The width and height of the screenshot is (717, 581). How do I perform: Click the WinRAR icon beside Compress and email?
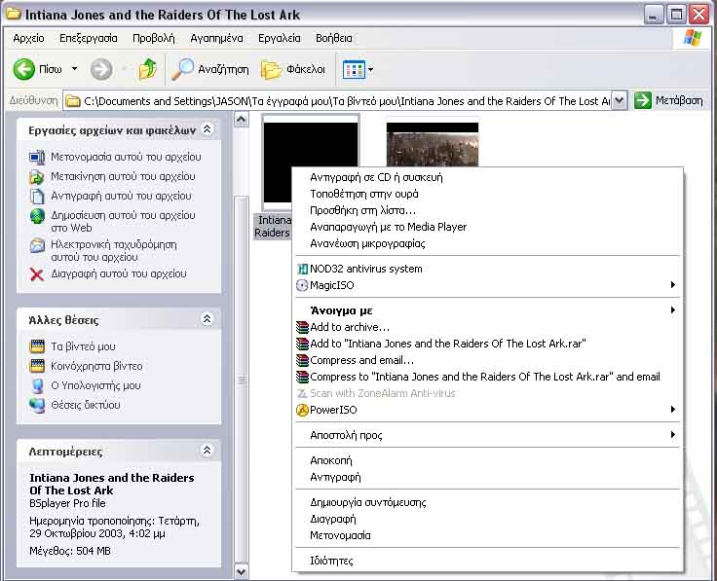tap(302, 360)
